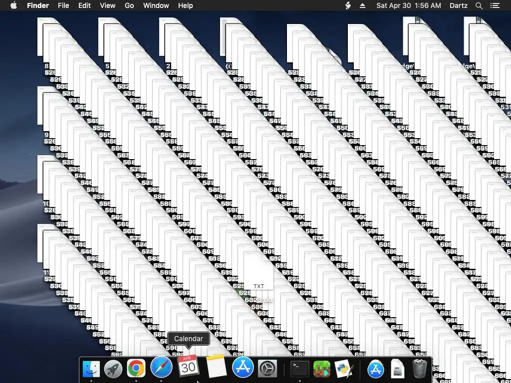Open the View menu
This screenshot has height=383, width=511.
click(108, 5)
